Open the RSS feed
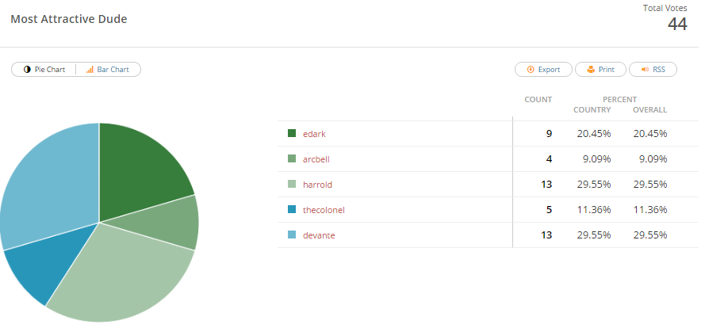The height and width of the screenshot is (328, 705). [653, 70]
